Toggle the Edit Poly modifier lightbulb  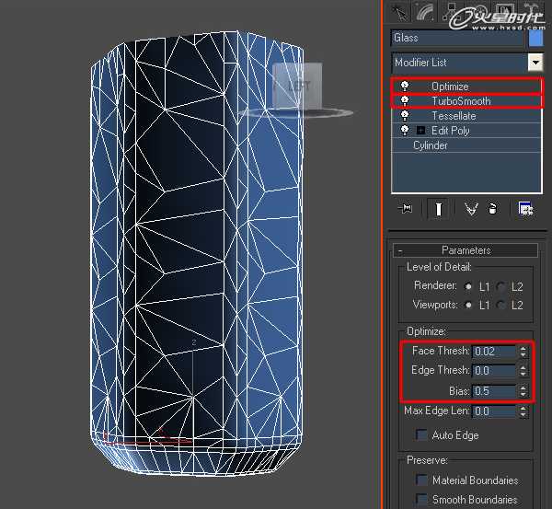click(405, 131)
